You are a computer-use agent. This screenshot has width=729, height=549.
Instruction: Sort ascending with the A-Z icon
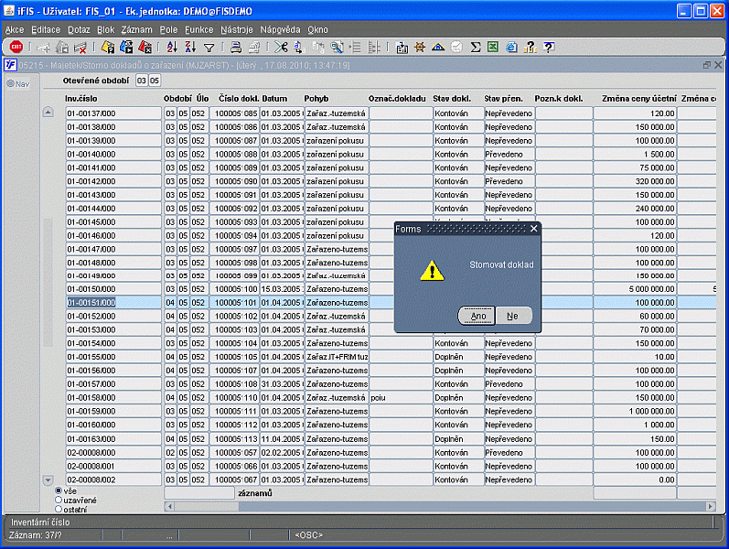pos(172,47)
